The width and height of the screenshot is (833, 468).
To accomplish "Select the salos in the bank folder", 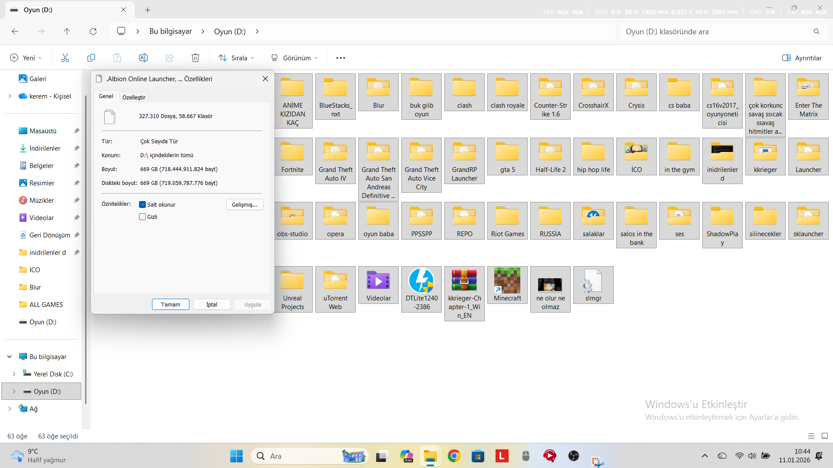I will click(636, 225).
